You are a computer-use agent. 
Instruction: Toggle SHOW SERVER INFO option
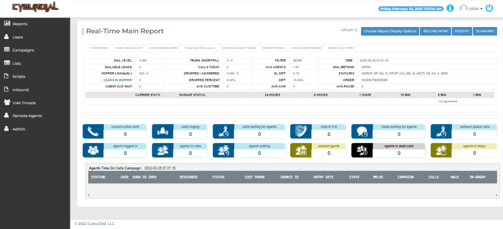[163, 48]
